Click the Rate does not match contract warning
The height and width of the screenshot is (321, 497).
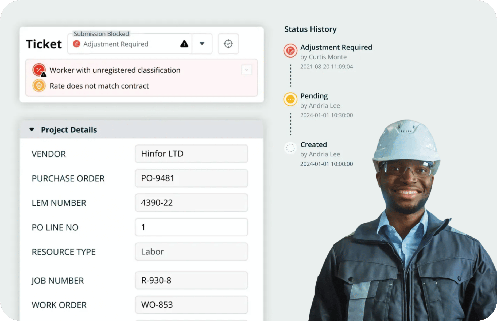(x=99, y=86)
